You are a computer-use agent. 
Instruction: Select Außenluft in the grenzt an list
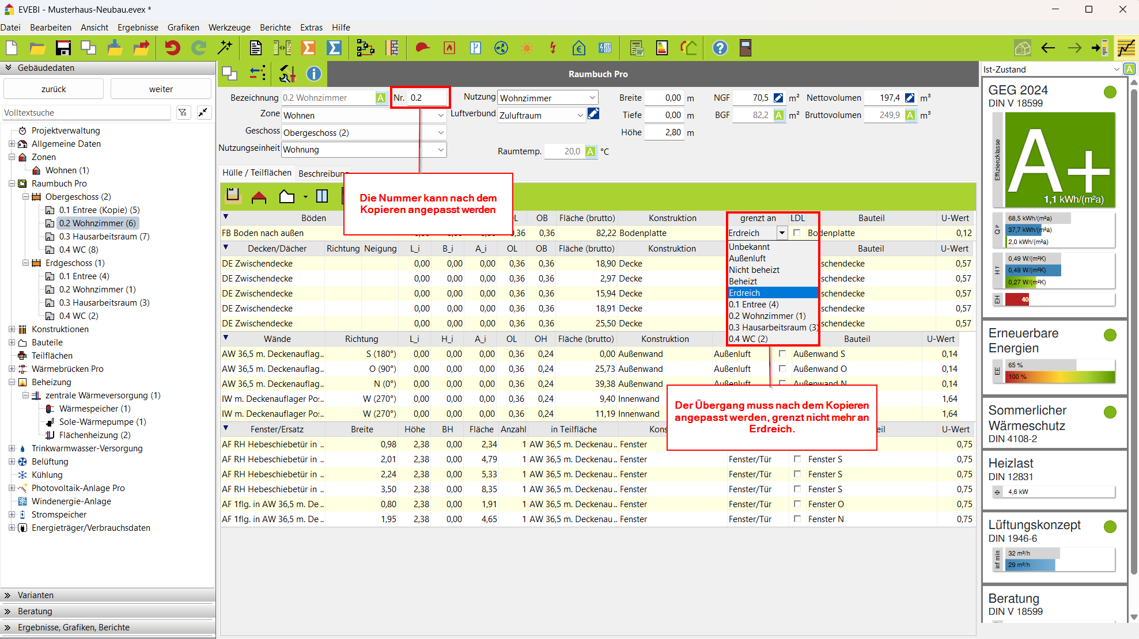tap(747, 258)
